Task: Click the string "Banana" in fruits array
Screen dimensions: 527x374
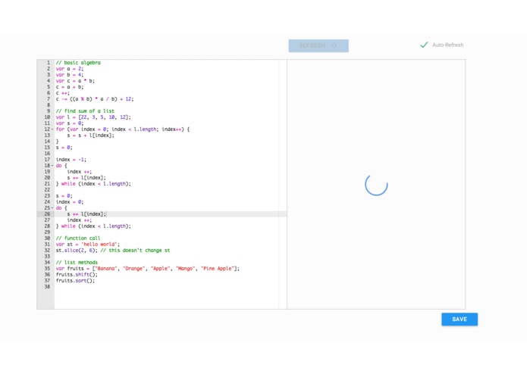Action: pyautogui.click(x=106, y=268)
